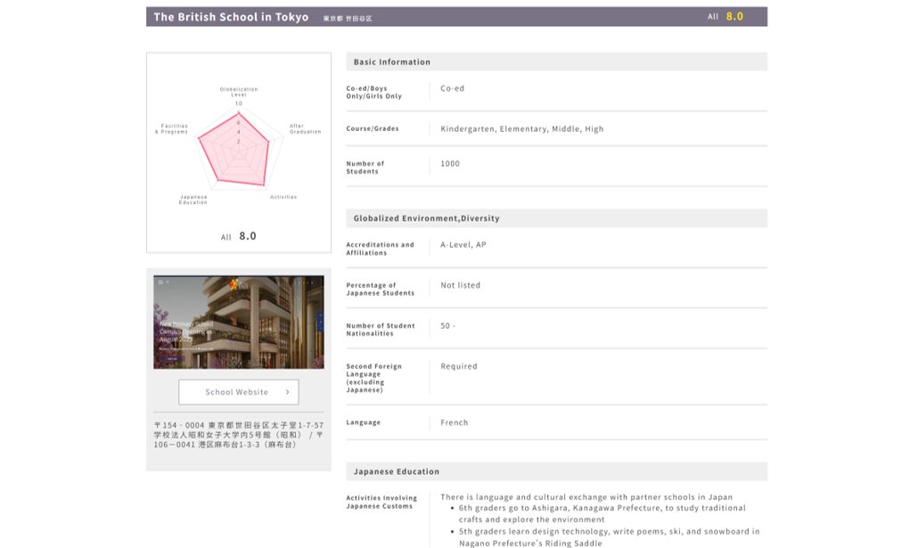Image resolution: width=910 pixels, height=548 pixels.
Task: Click Kindergarten, Elementary, Middle, High value
Action: 521,129
